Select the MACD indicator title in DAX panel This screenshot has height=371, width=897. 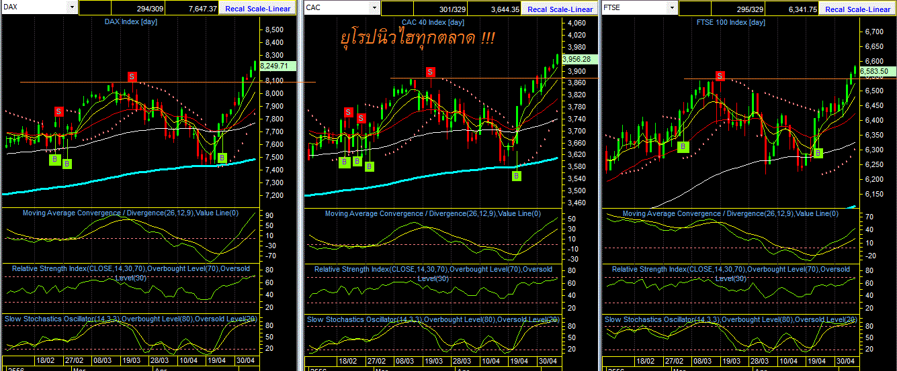click(130, 213)
